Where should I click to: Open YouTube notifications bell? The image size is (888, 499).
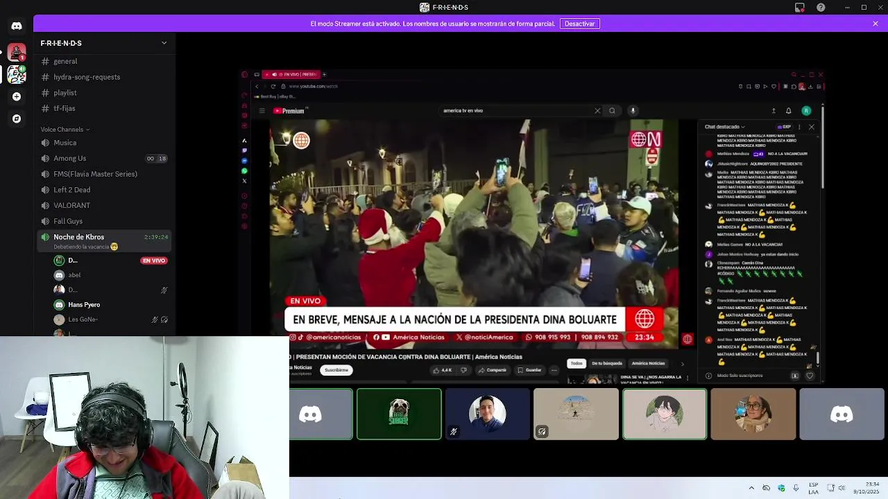[x=789, y=111]
